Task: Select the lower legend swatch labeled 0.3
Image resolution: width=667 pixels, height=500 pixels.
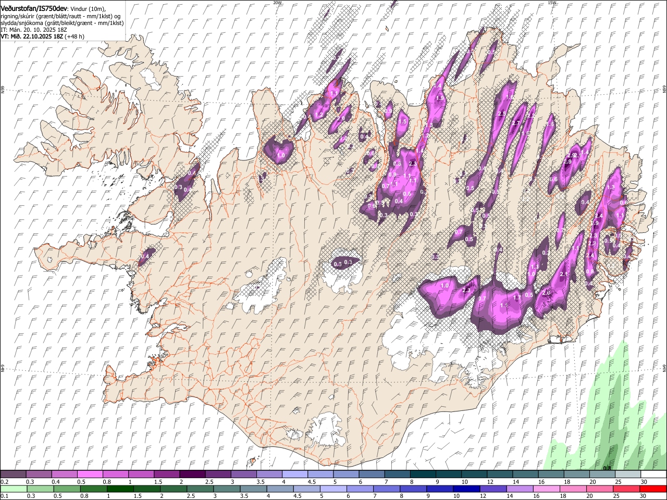Action: (40, 489)
